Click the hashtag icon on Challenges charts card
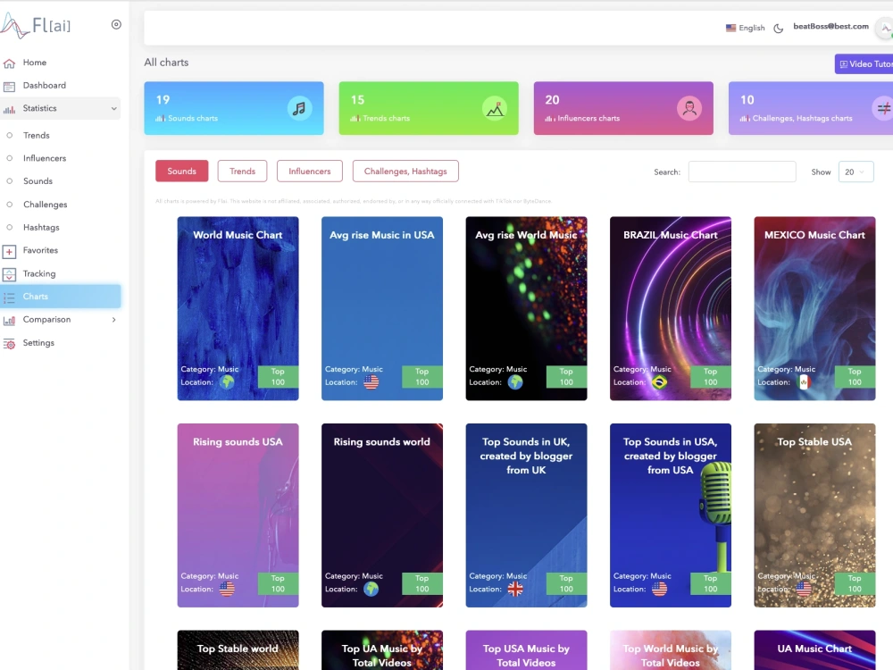893x670 pixels. pyautogui.click(x=883, y=108)
